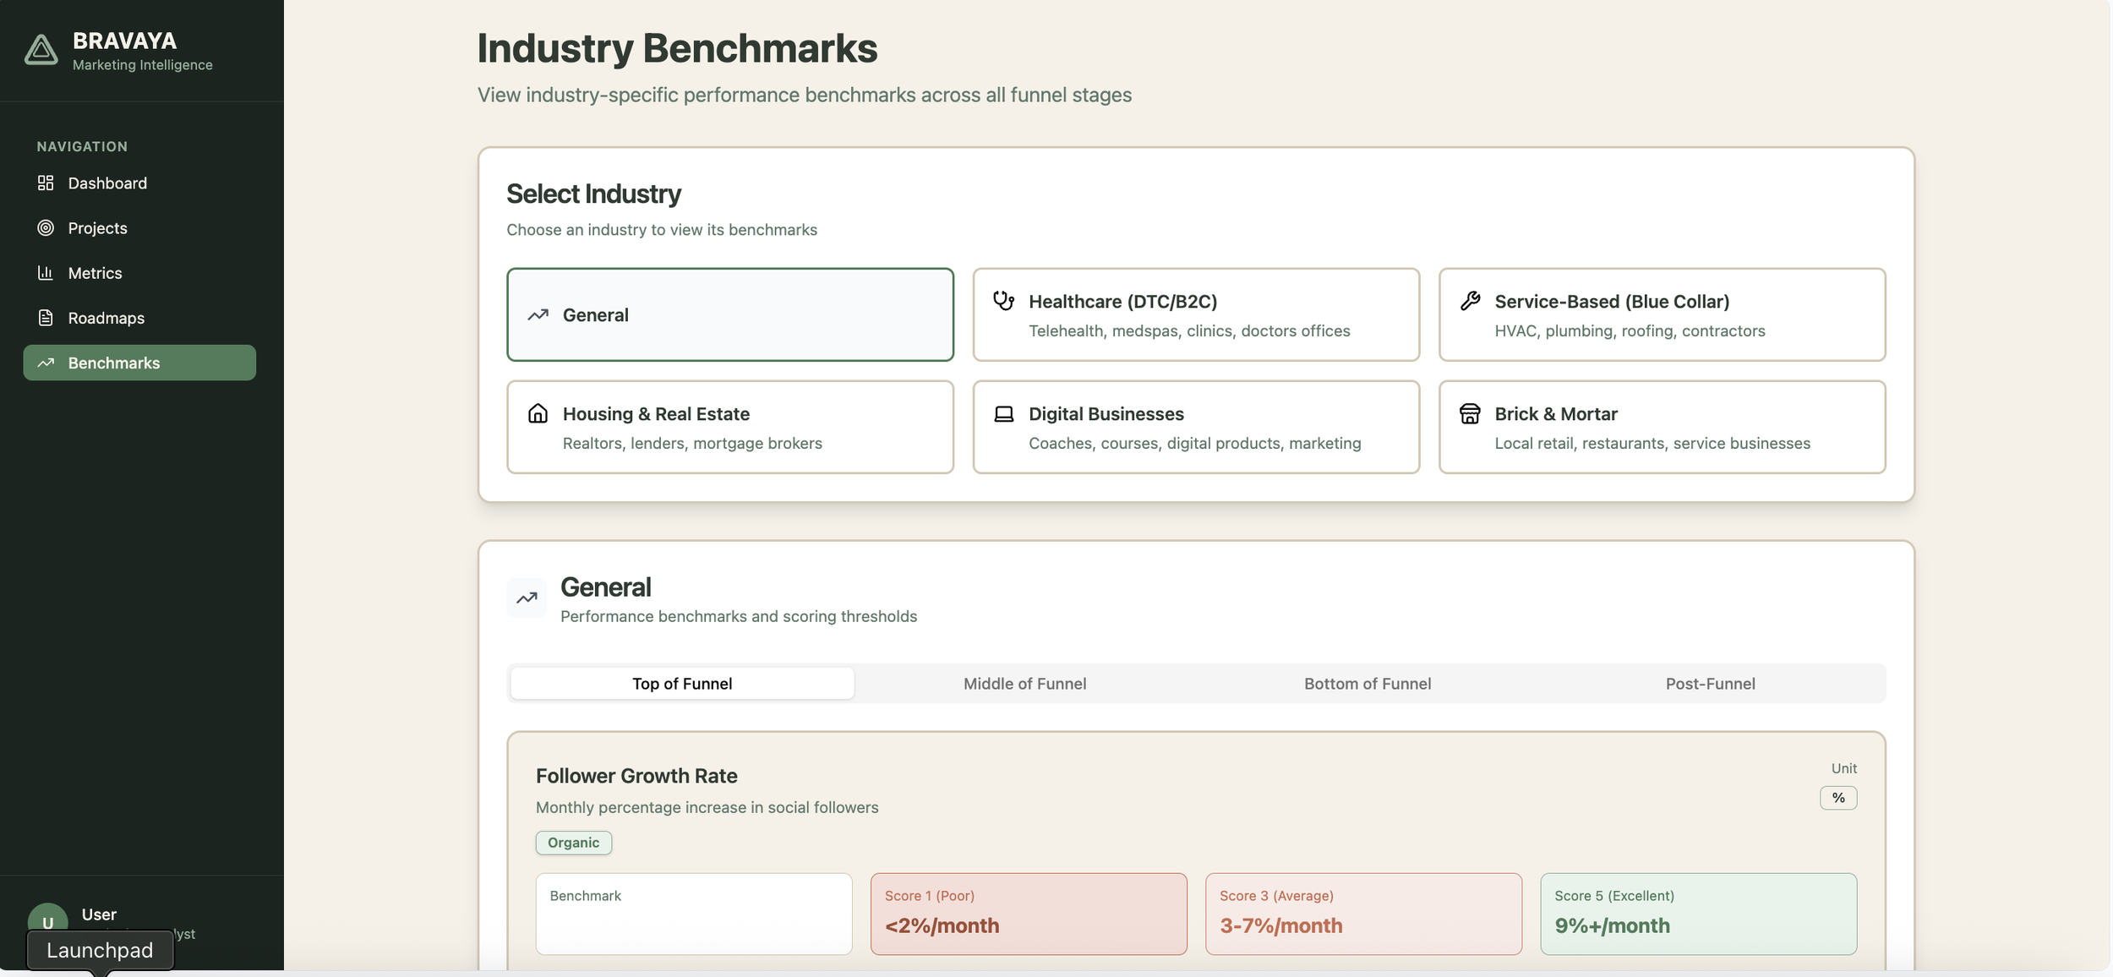2113x977 pixels.
Task: Open the Benchmarks navigation item
Action: coord(139,363)
